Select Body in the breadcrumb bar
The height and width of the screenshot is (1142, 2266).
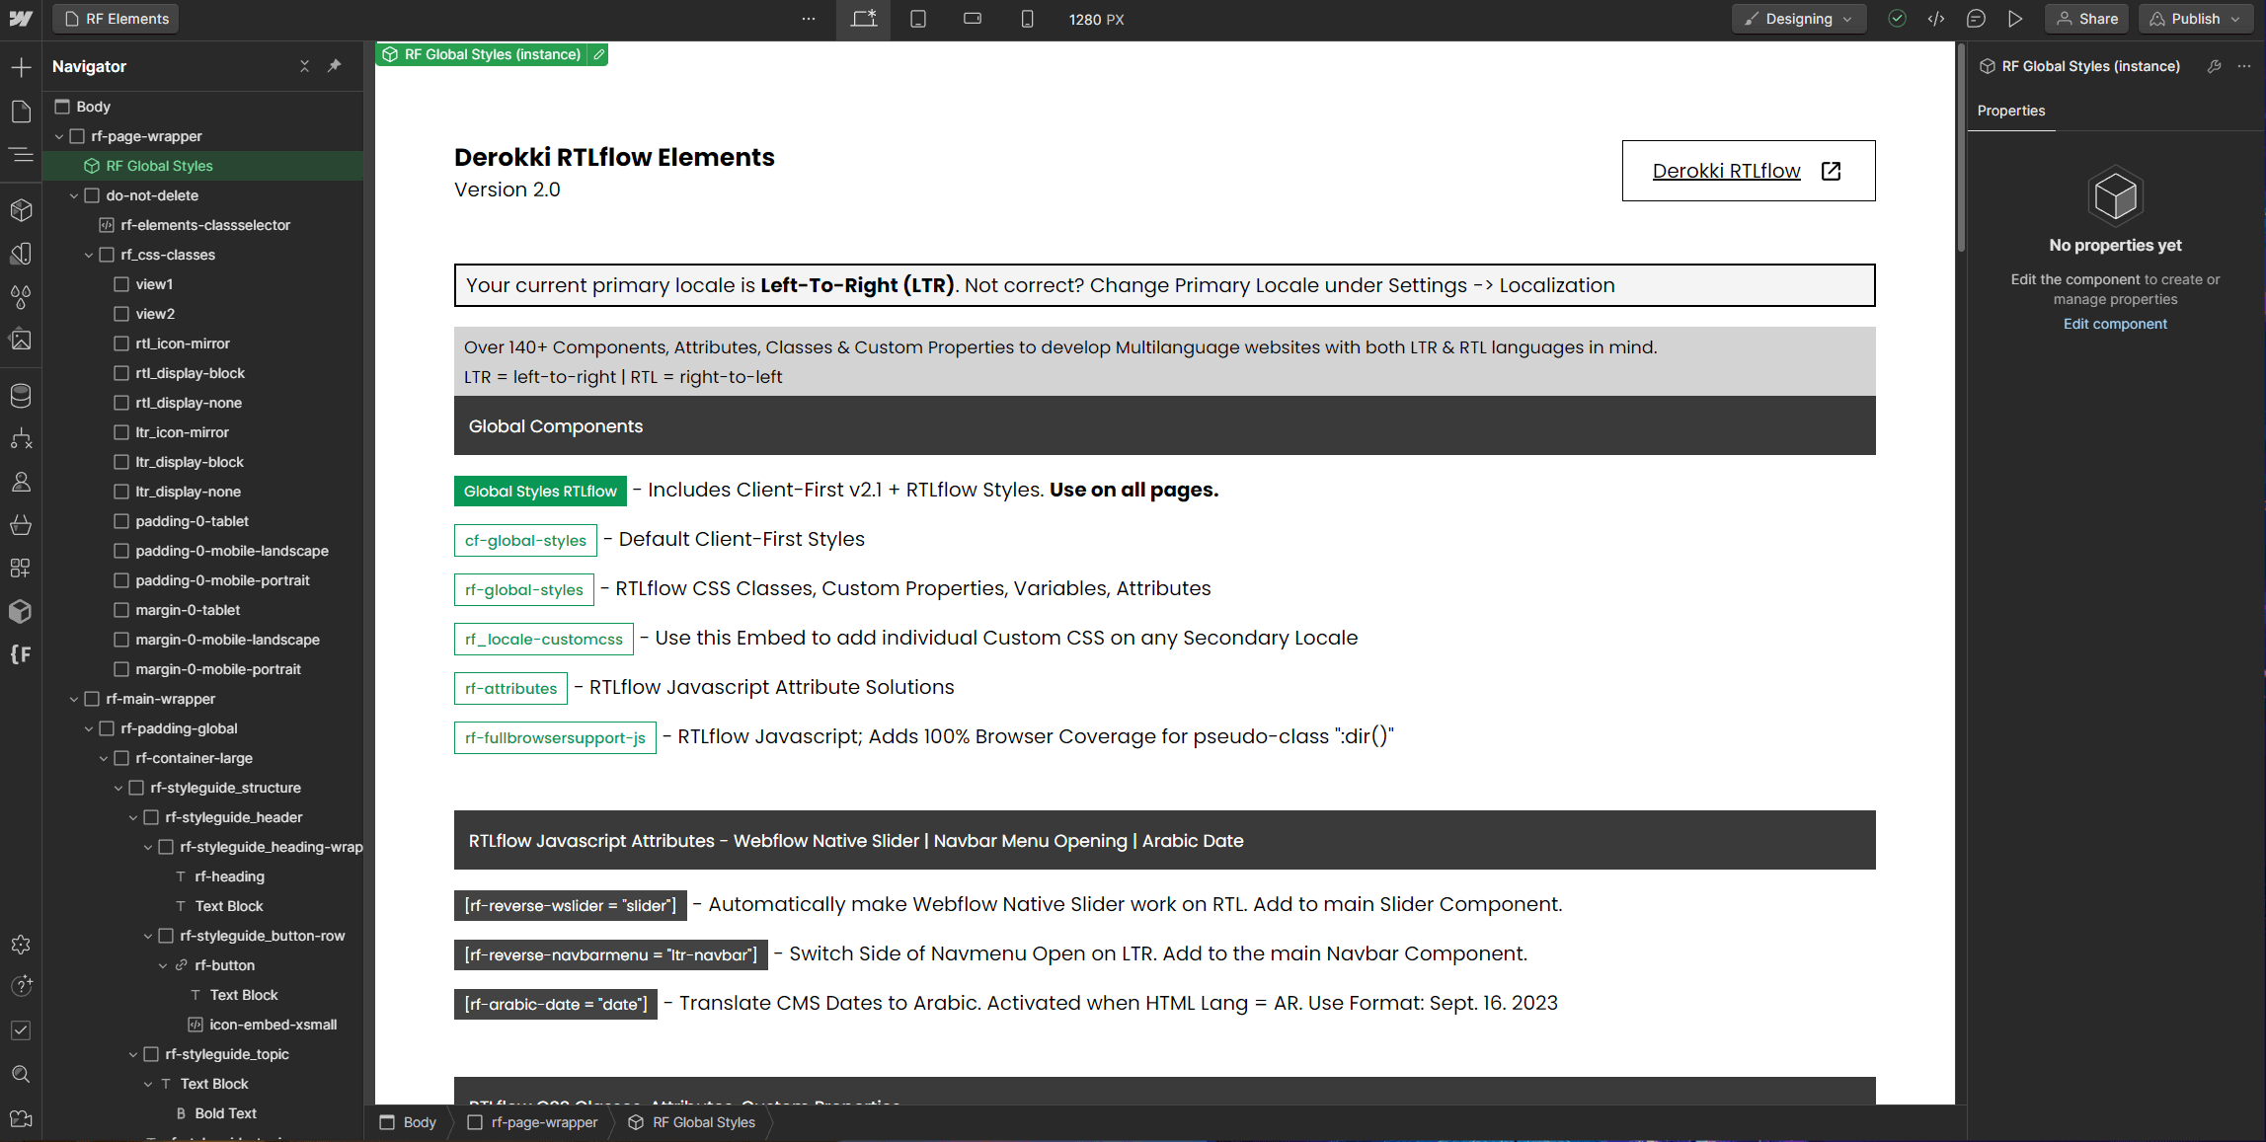point(409,1122)
